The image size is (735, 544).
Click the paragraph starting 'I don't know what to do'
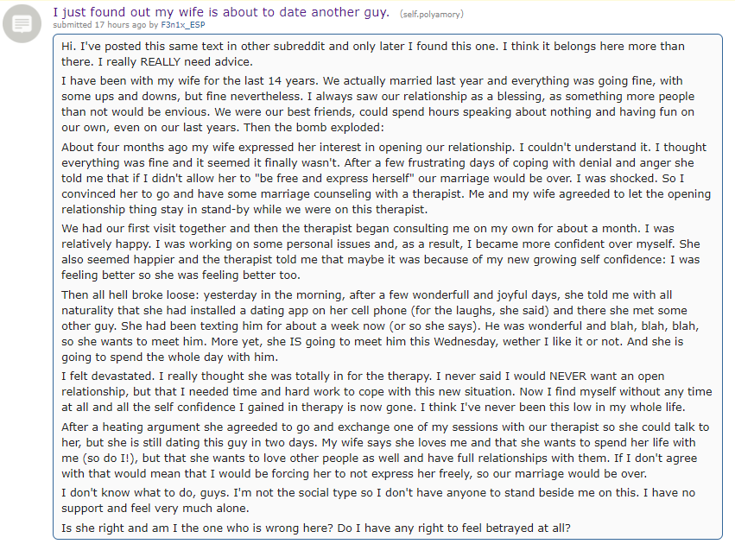coord(378,501)
